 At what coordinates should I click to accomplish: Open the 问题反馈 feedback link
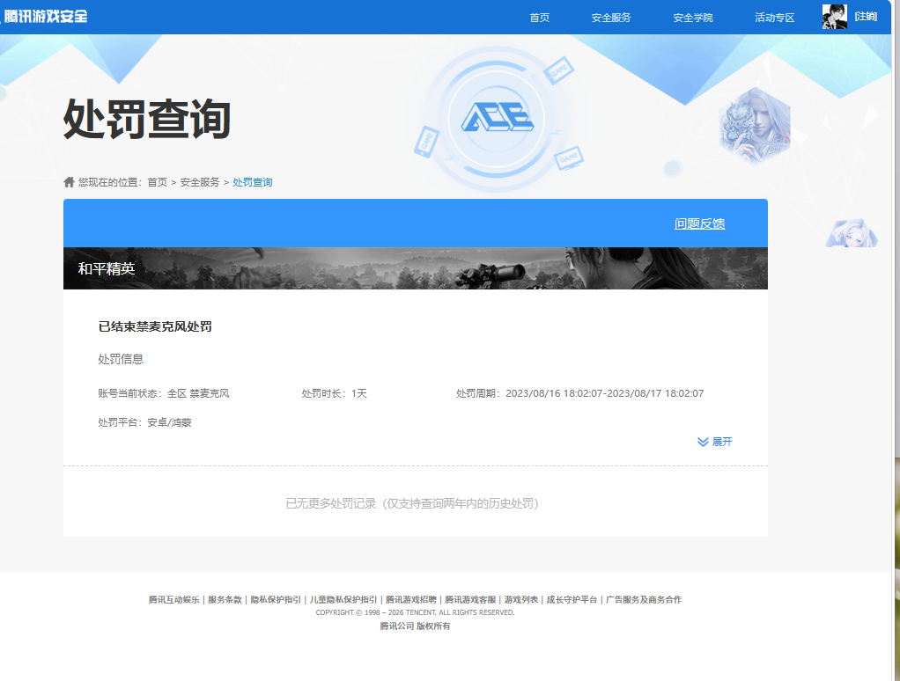click(699, 223)
